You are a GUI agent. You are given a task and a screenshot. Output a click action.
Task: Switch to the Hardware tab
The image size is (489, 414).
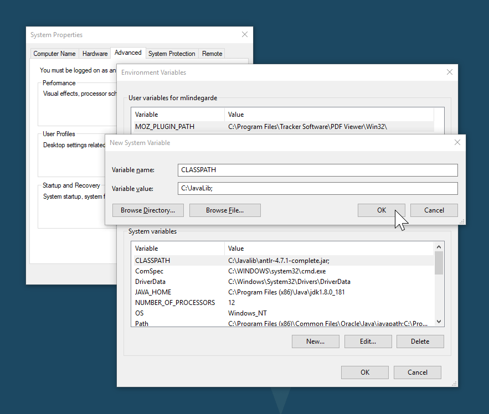[94, 53]
